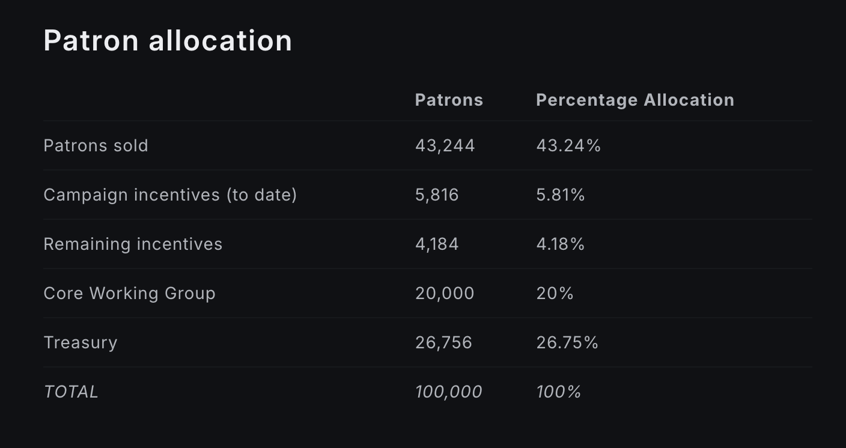
Task: Select the Core Working Group label
Action: [129, 293]
